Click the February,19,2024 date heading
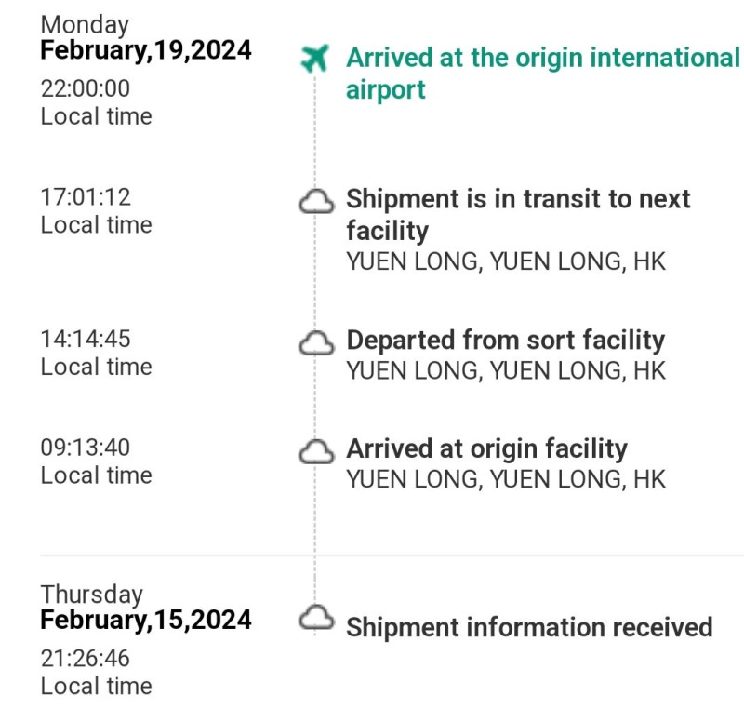 pos(146,50)
